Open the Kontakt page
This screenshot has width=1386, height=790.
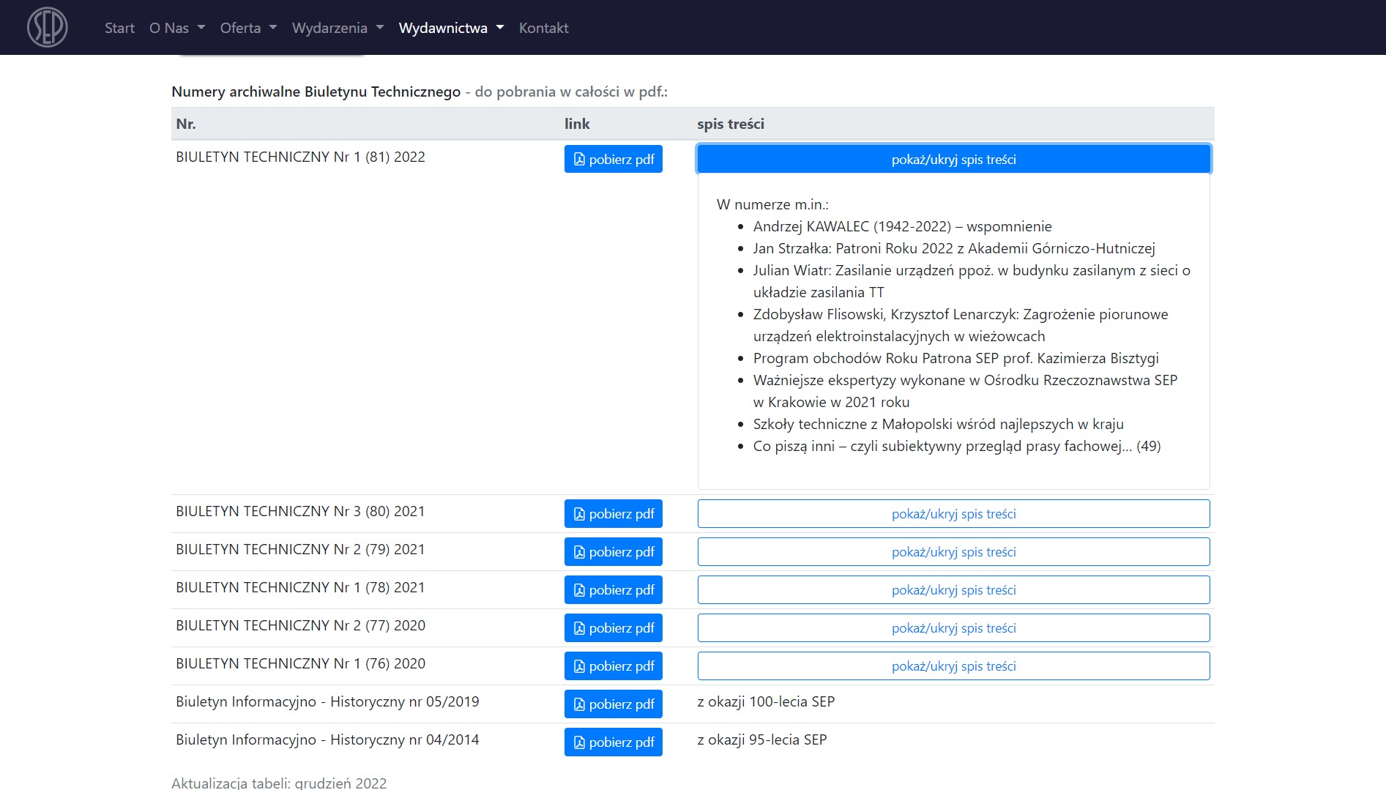543,28
